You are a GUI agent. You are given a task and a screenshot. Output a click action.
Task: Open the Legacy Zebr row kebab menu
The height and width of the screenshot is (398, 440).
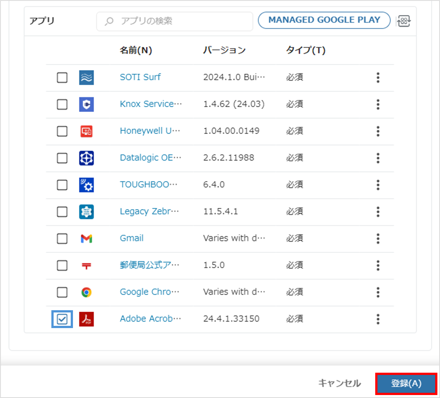click(x=378, y=212)
